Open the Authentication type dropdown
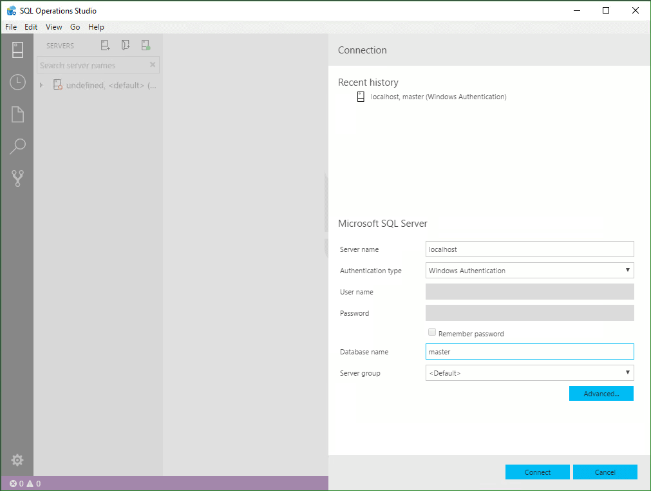This screenshot has width=651, height=491. click(x=529, y=271)
